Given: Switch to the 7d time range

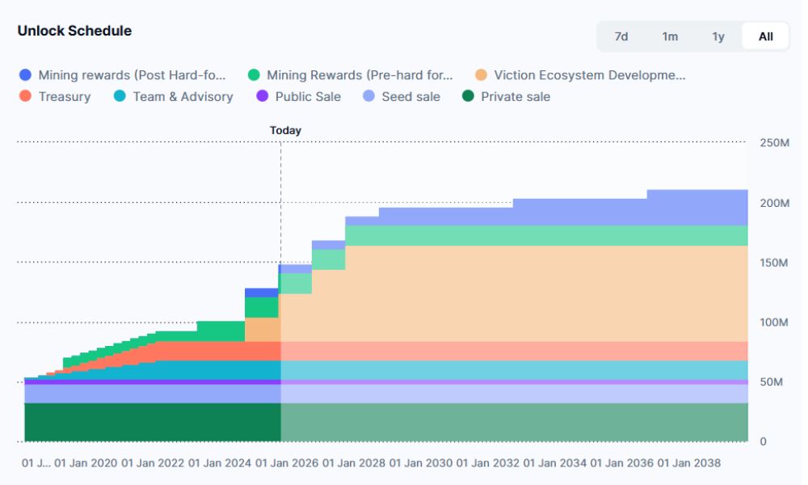Looking at the screenshot, I should pyautogui.click(x=621, y=36).
